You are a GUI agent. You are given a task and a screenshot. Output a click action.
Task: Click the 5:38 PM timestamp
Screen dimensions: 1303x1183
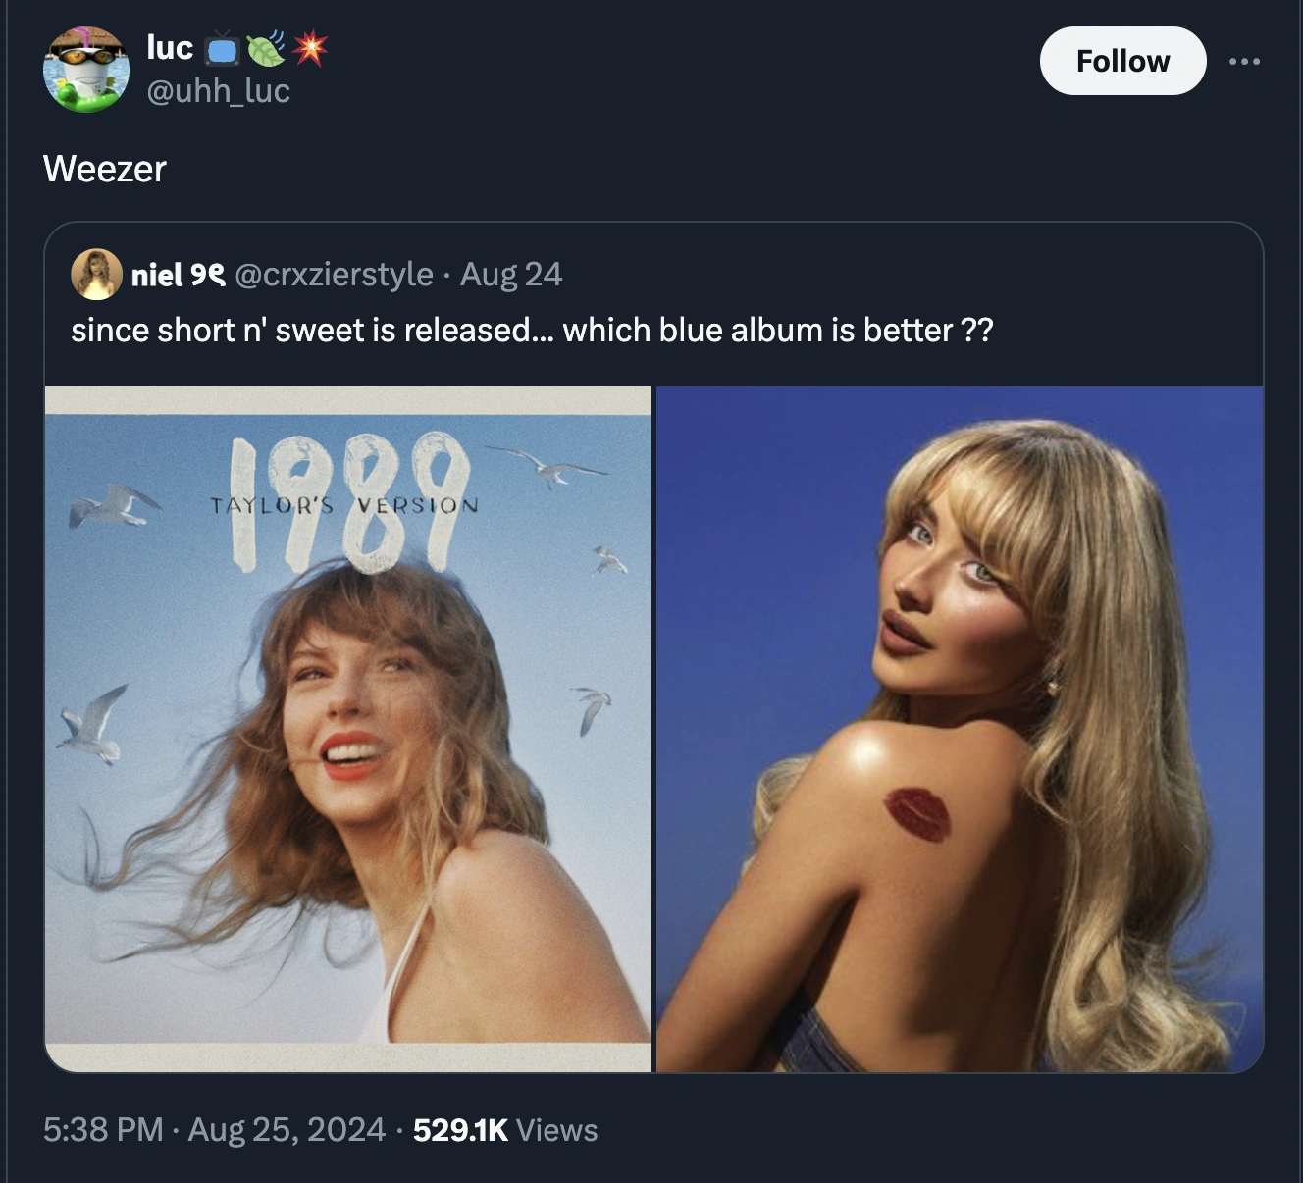[102, 1129]
